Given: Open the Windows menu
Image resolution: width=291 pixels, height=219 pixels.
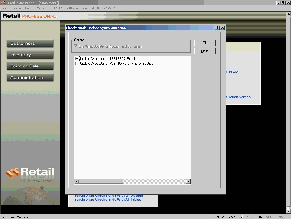Looking at the screenshot, I should [16, 8].
